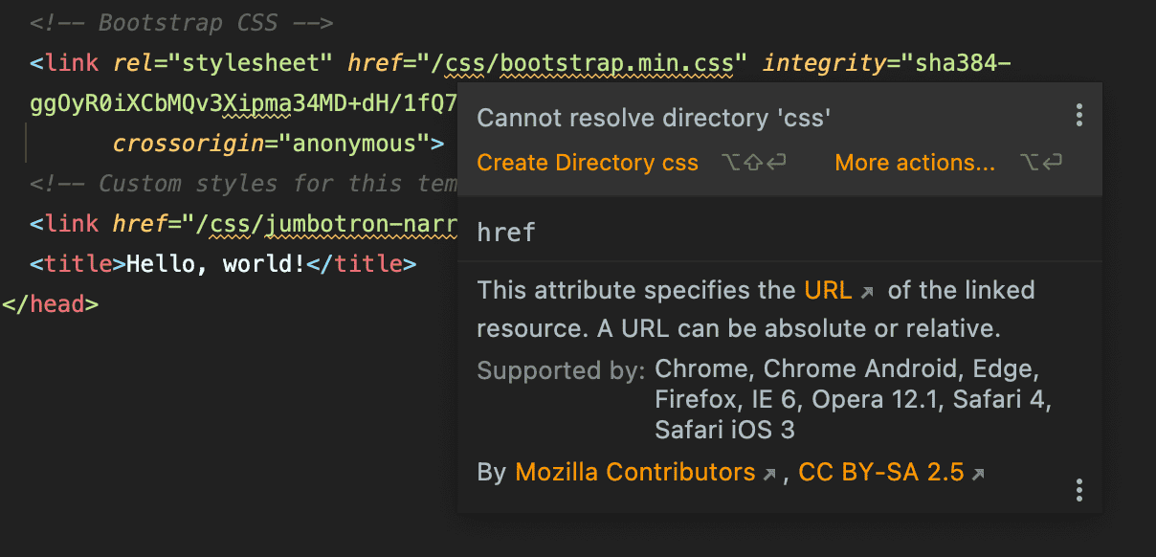Click external-link arrow icon beside URL
Screen dimensions: 1156x557
[x=868, y=291]
